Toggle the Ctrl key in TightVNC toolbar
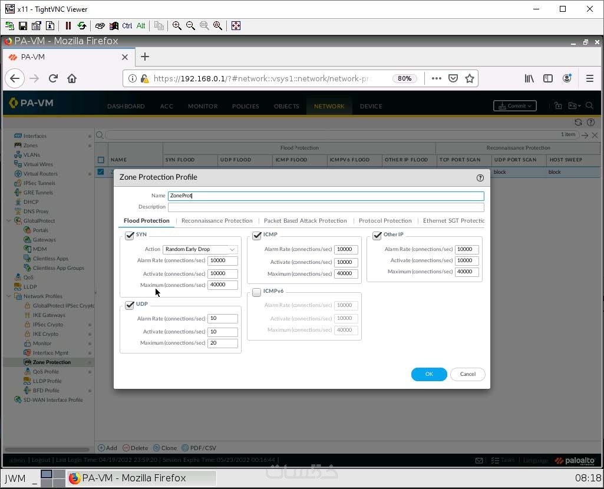604x489 pixels. pos(127,26)
